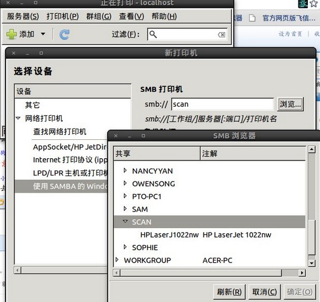Open the 查看(V) menu

click(132, 16)
